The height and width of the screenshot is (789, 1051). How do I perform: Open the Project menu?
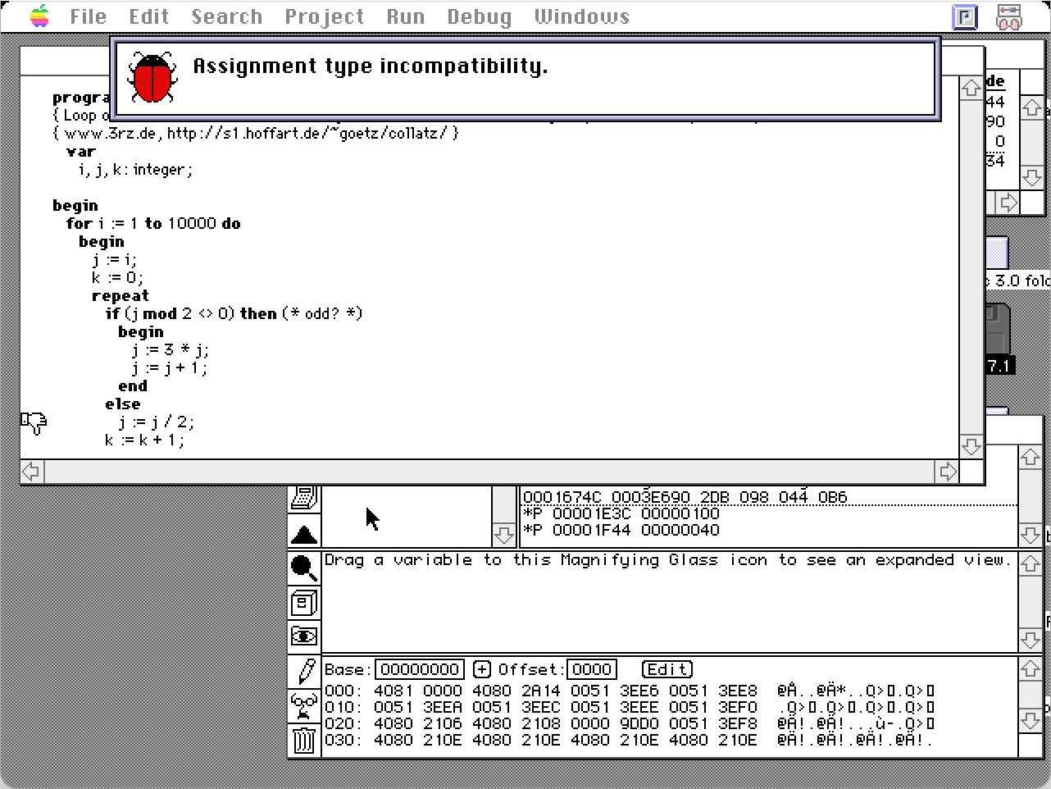click(324, 16)
